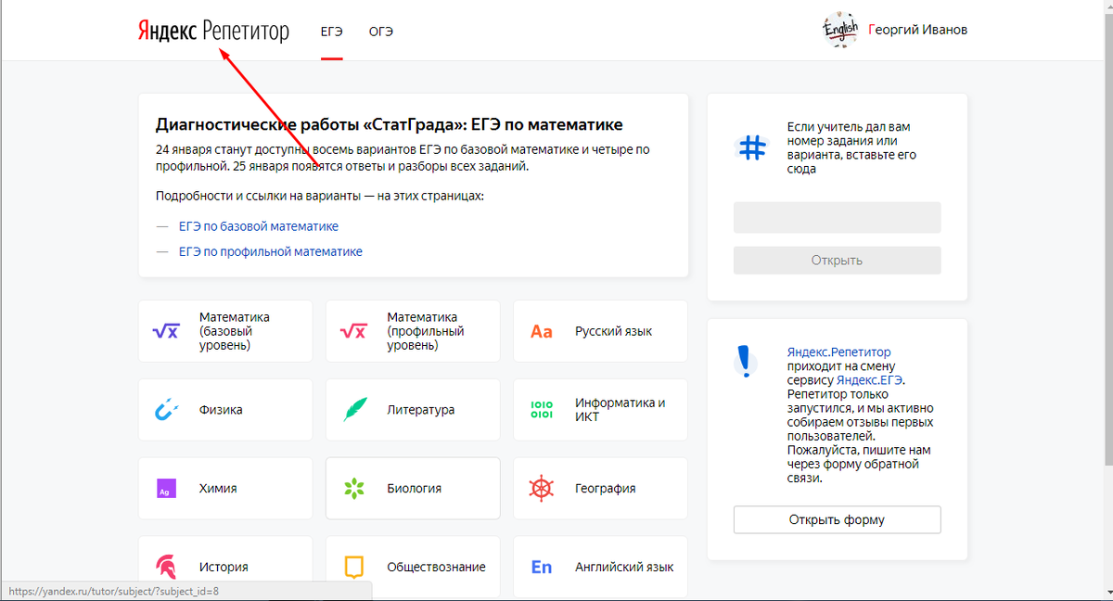
Task: Click the yellow speech bubble icon for Обществознание
Action: click(353, 568)
